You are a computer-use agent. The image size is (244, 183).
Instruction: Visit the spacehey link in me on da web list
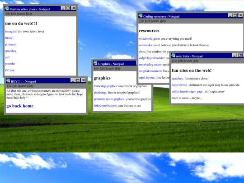(10, 51)
